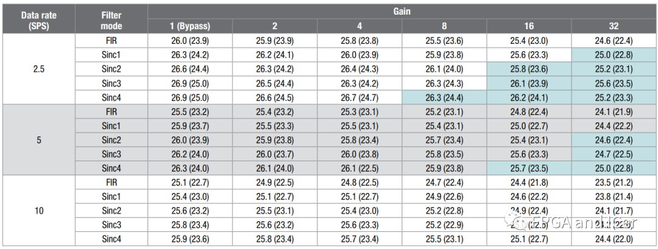Click the data rate 10 cell
This screenshot has height=249, width=658.
click(39, 211)
